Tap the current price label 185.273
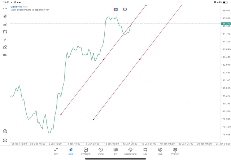Image resolution: width=231 pixels, height=161 pixels. (226, 24)
